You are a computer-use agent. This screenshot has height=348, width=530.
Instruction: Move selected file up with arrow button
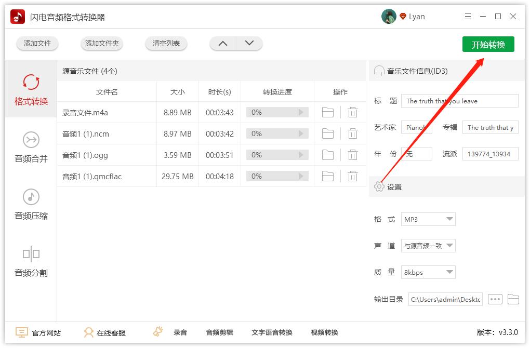pos(223,43)
